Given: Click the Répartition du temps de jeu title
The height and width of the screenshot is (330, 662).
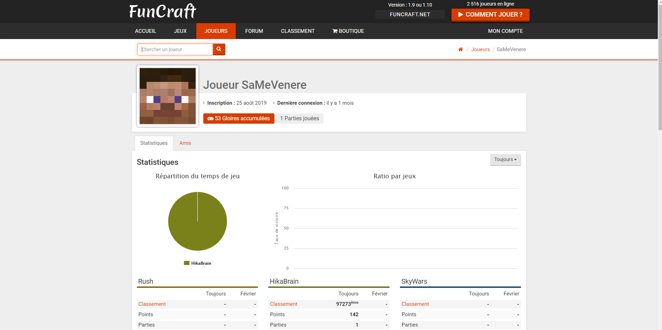Looking at the screenshot, I should pos(198,176).
